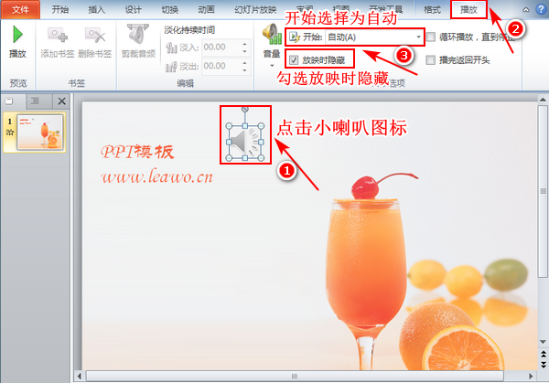Click the horizontal scrollbar right arrow

point(531,377)
